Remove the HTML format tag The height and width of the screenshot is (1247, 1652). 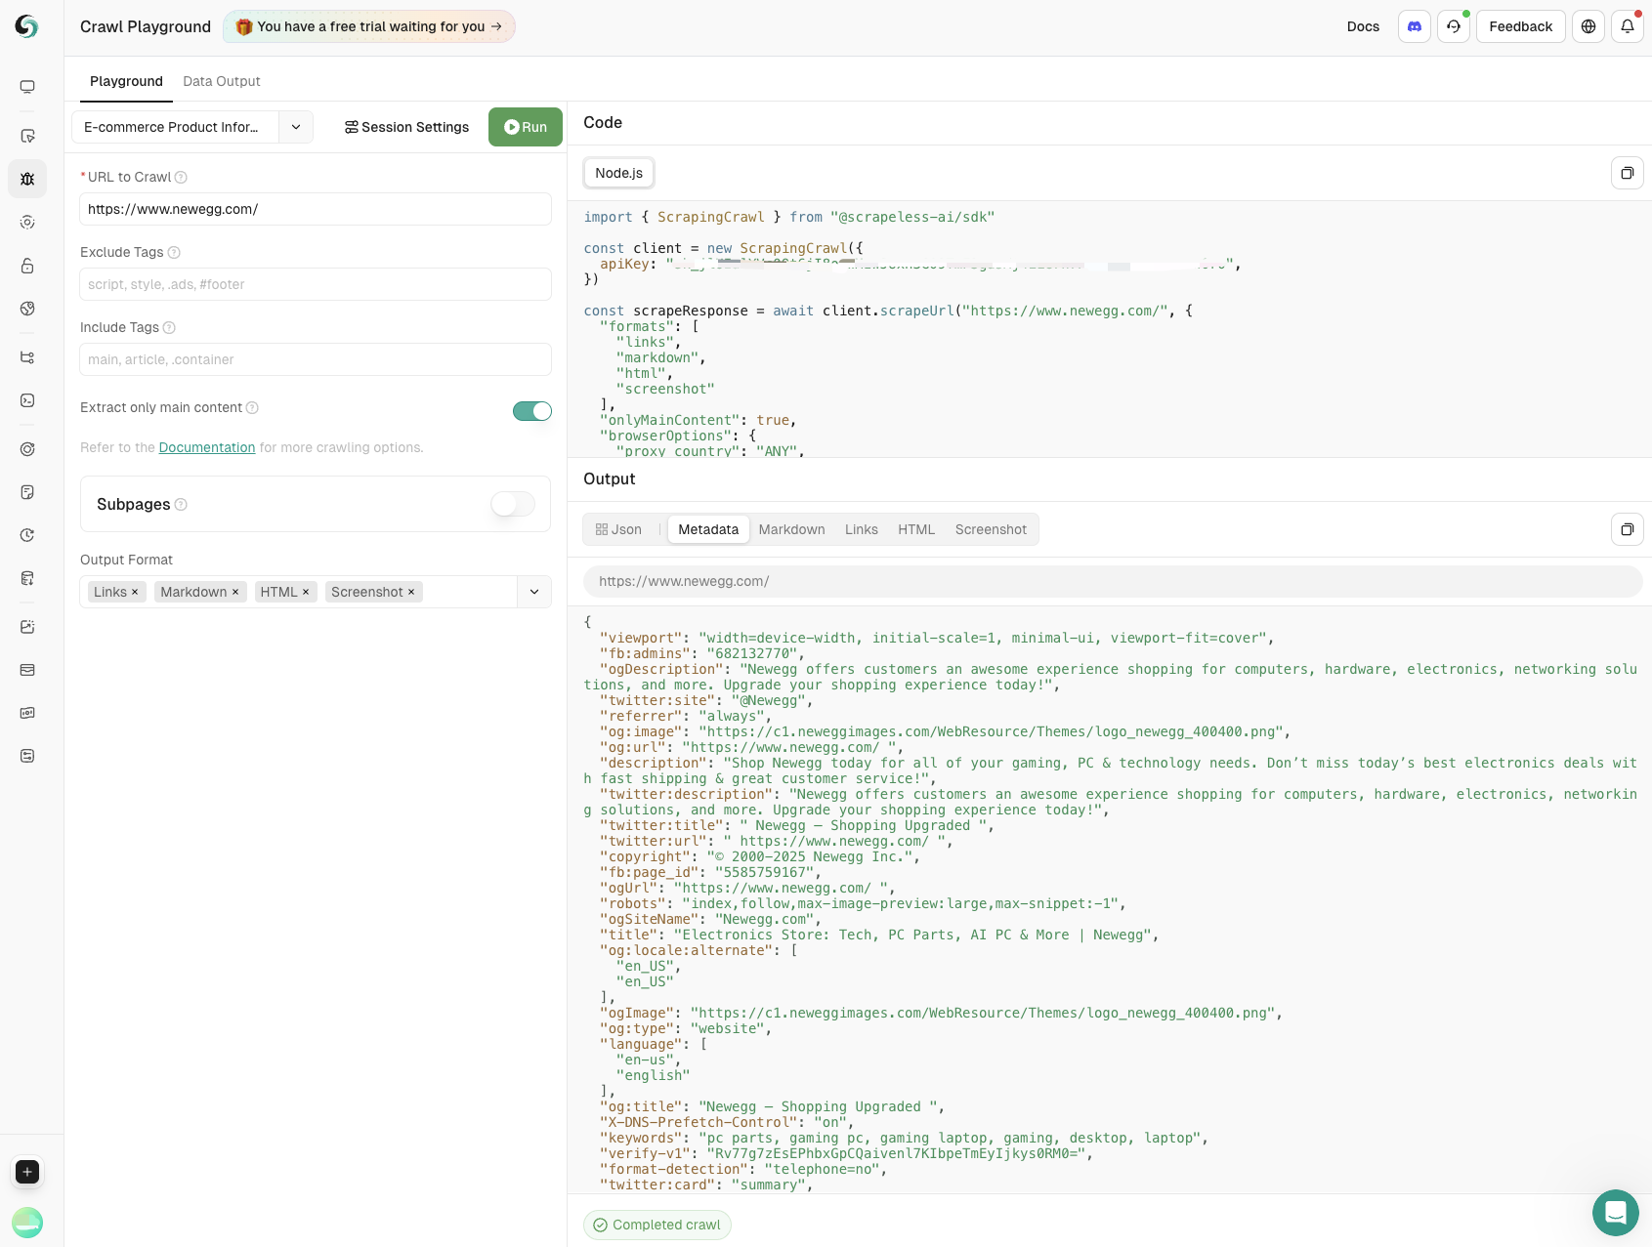pos(306,592)
